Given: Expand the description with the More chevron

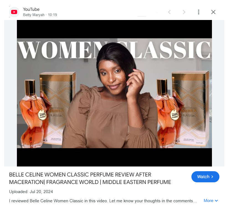Looking at the screenshot, I should point(216,201).
